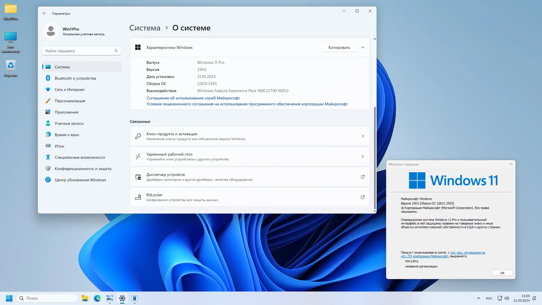Go to Сеть и Интернет section
Screen dimensions: 542x305
[69, 90]
